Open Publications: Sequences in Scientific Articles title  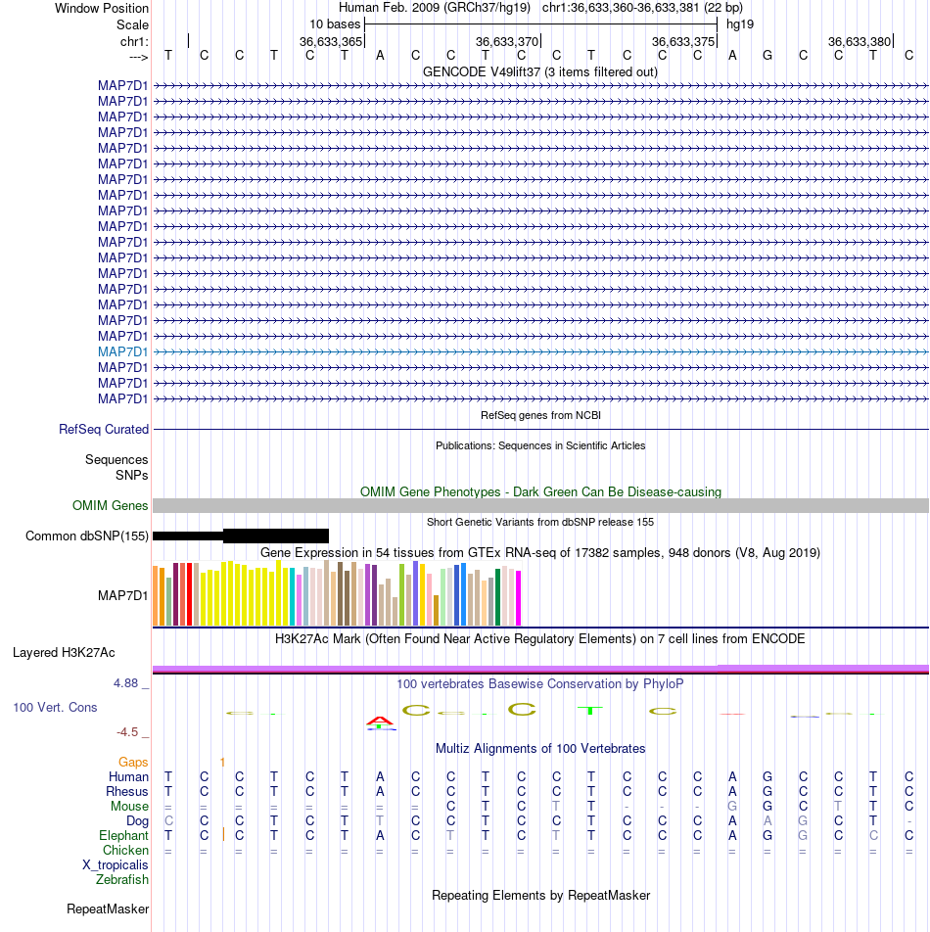coord(540,445)
